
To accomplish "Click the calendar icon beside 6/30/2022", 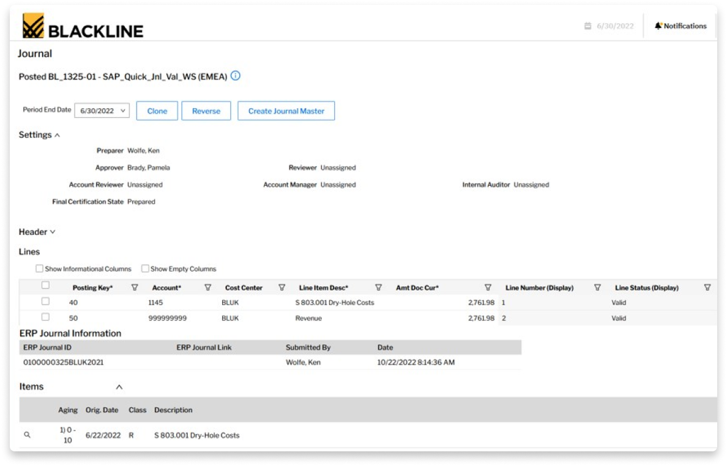I will pos(588,26).
